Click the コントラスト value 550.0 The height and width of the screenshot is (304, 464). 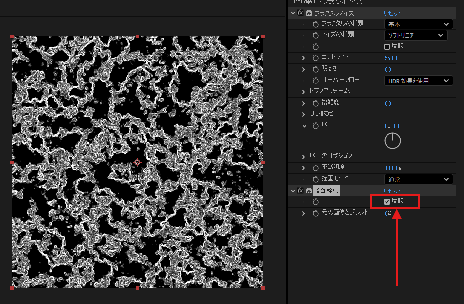(391, 58)
